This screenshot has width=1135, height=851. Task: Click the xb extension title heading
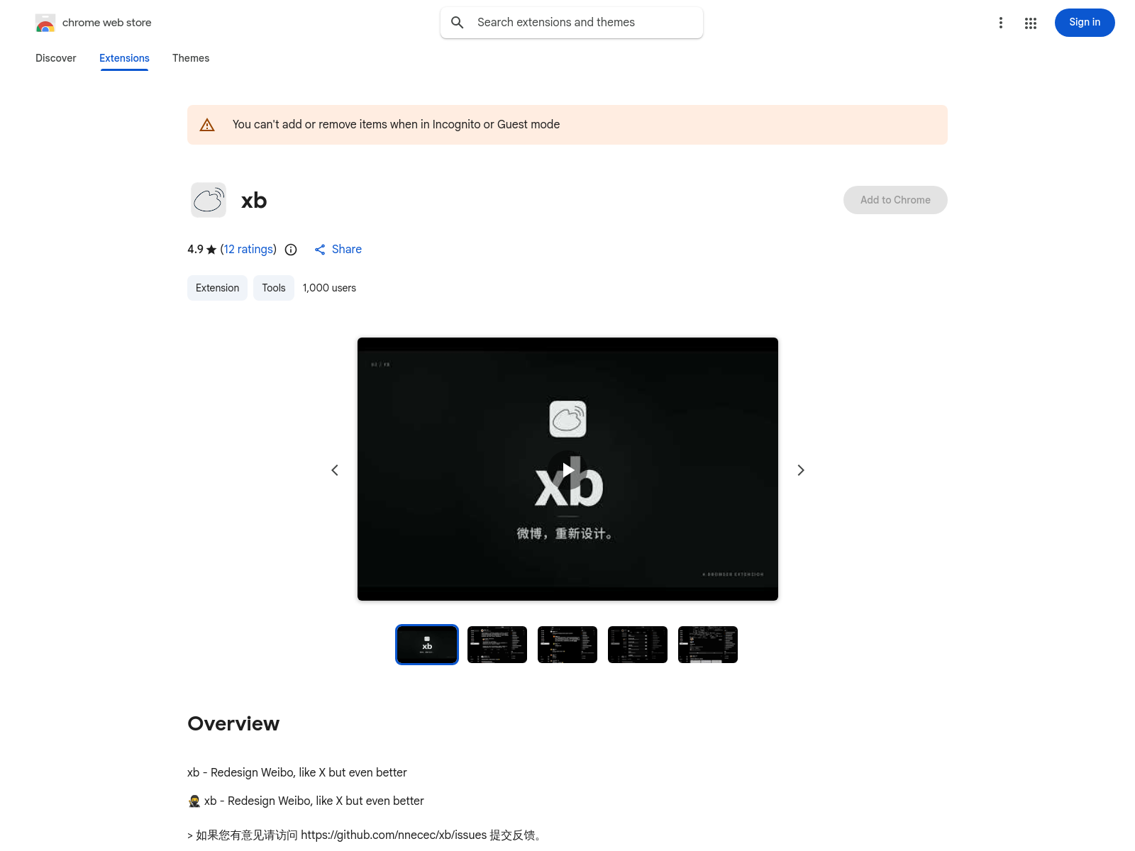(254, 201)
